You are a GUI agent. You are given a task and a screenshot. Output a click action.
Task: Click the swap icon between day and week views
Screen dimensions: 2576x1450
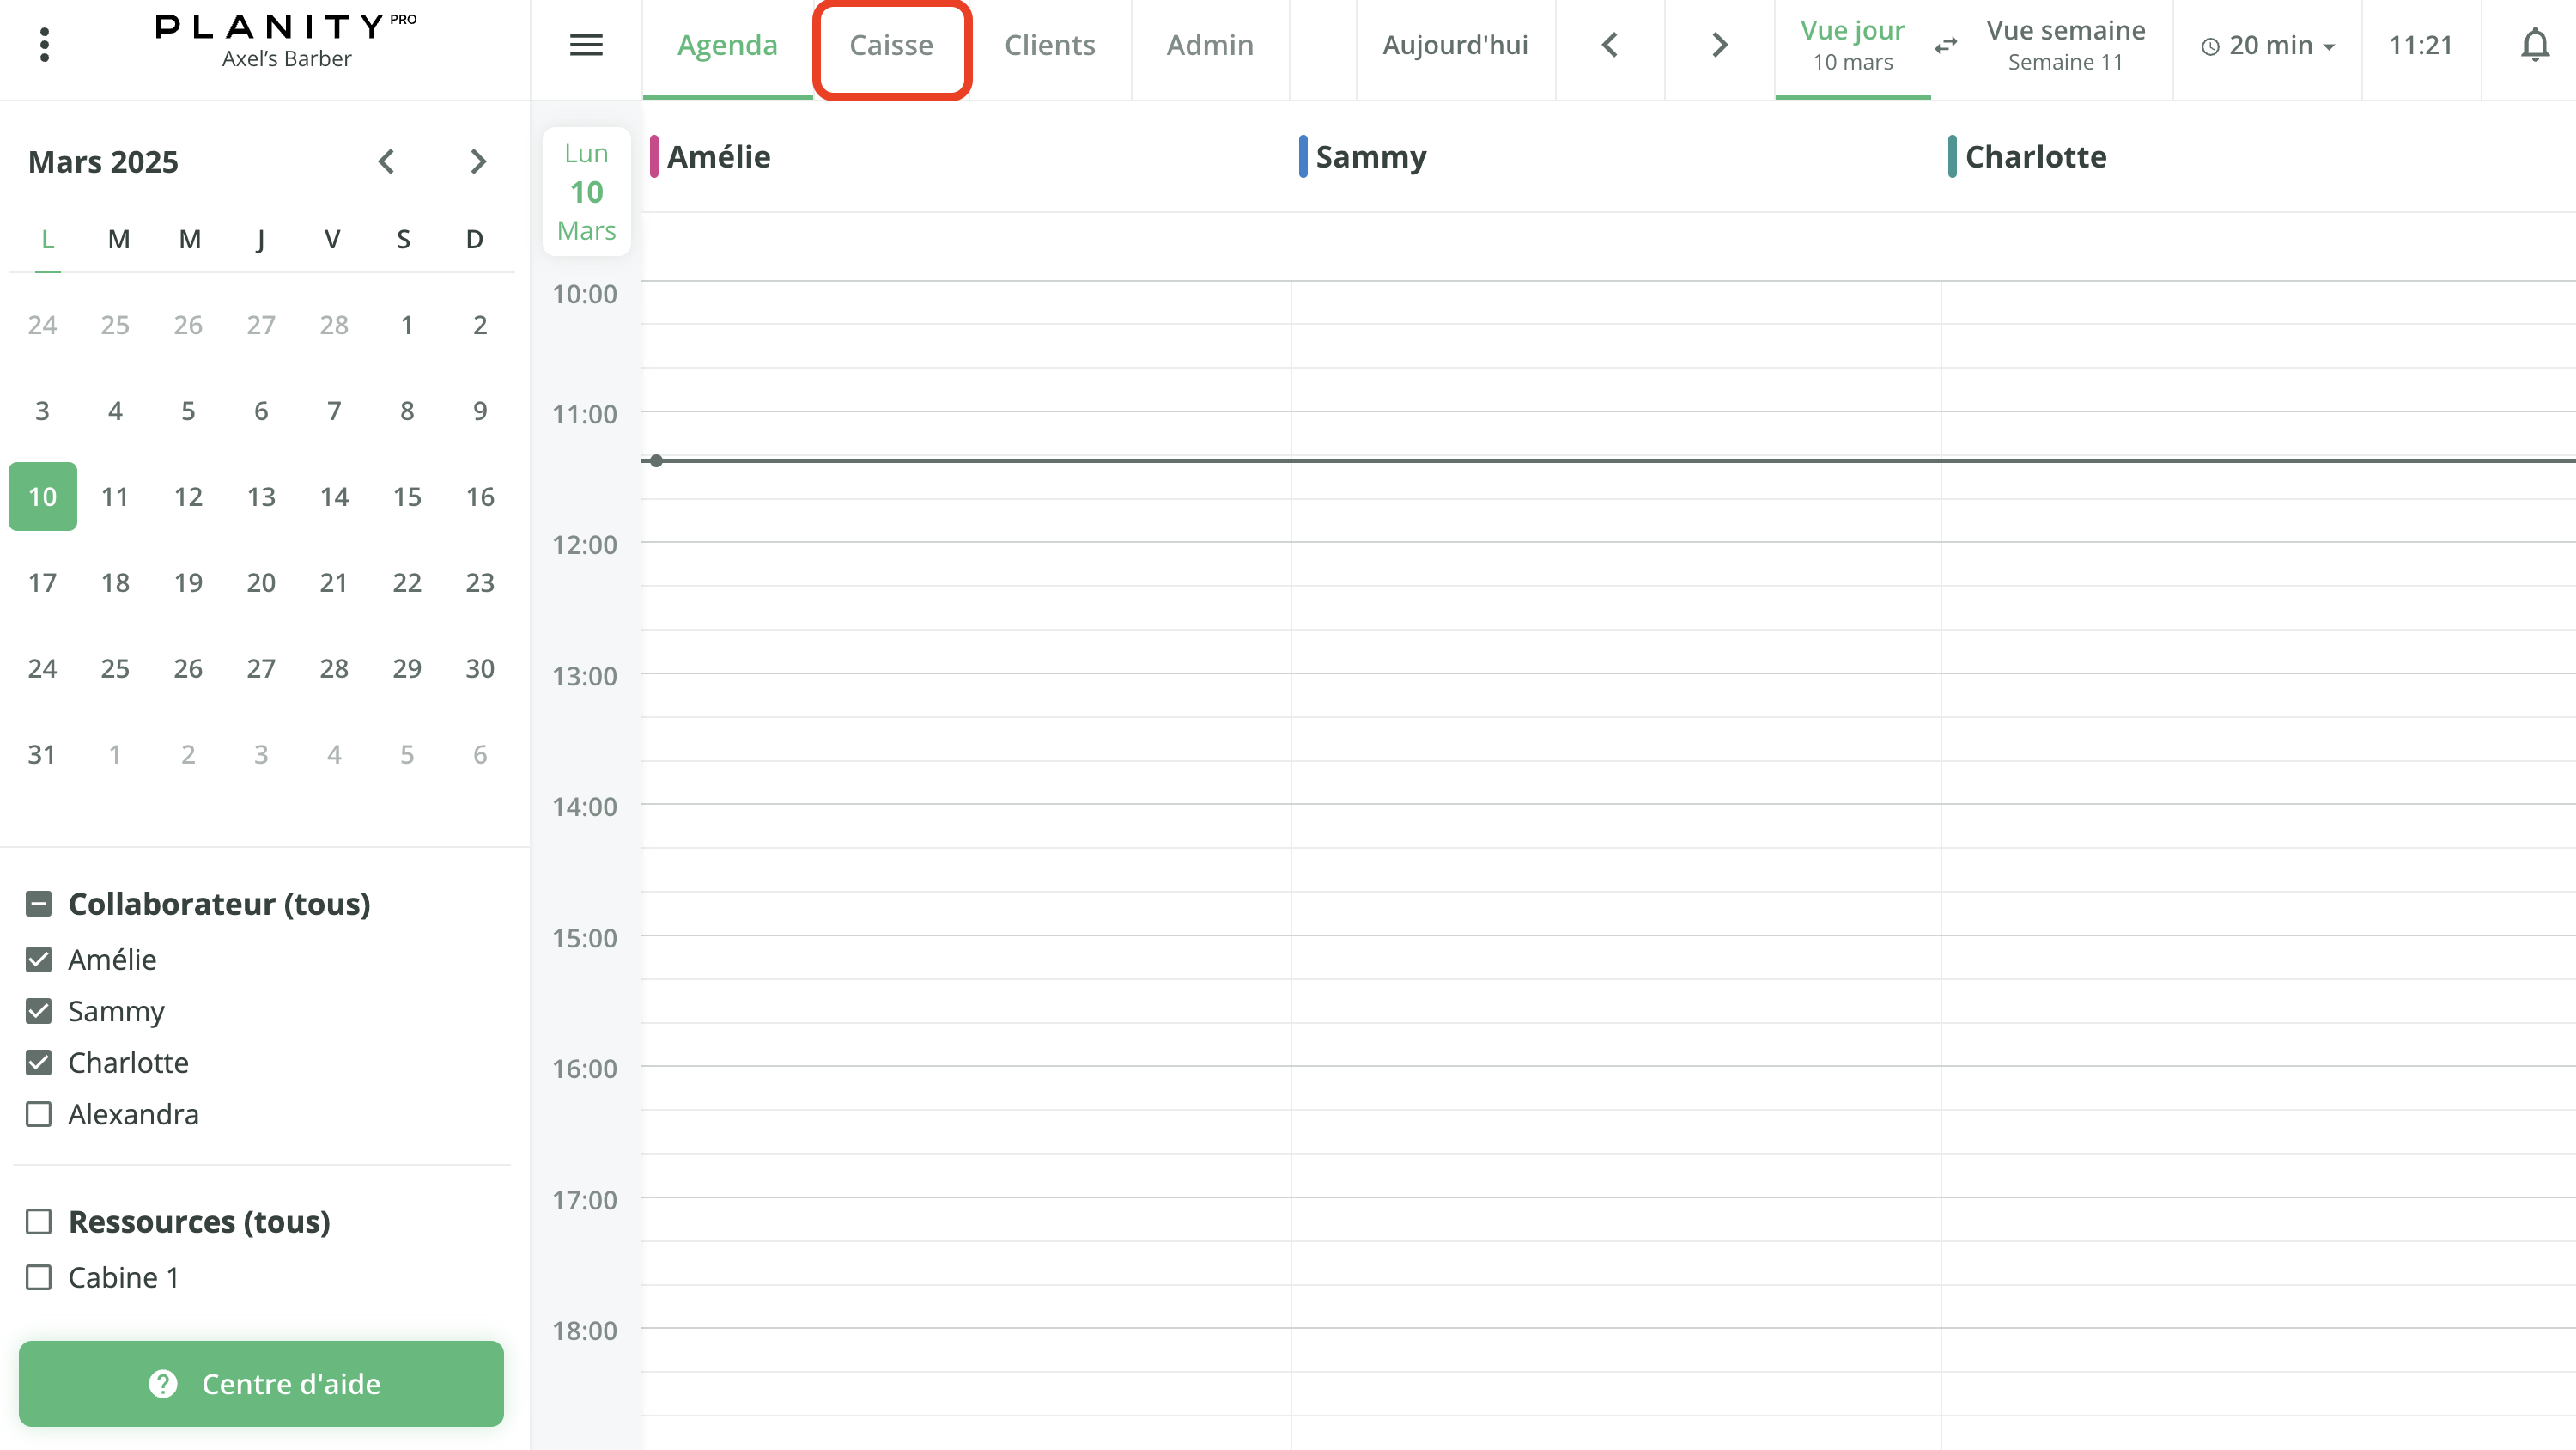(x=1946, y=45)
